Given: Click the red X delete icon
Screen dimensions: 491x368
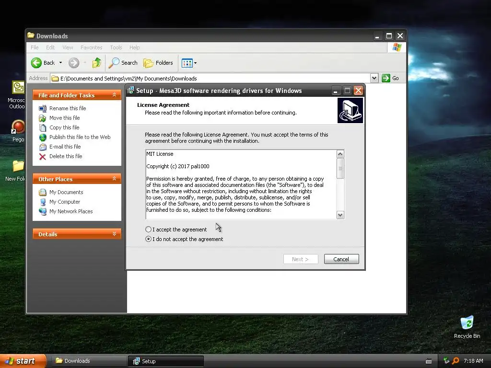Looking at the screenshot, I should (43, 157).
